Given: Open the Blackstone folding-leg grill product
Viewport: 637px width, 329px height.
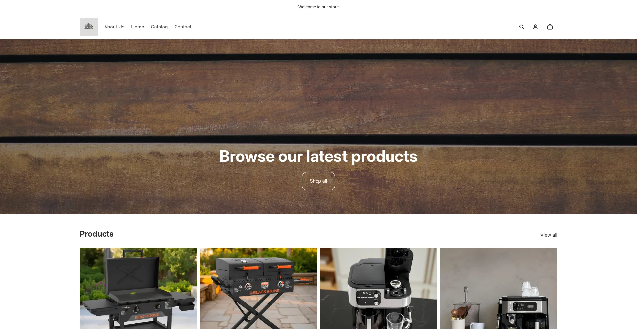Looking at the screenshot, I should point(258,288).
